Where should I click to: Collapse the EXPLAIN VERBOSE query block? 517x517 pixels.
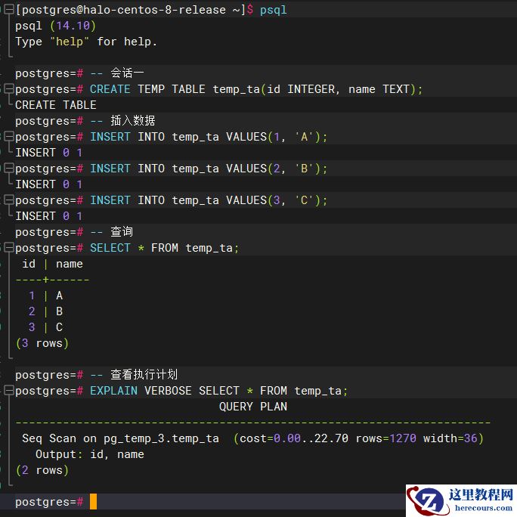pos(9,391)
